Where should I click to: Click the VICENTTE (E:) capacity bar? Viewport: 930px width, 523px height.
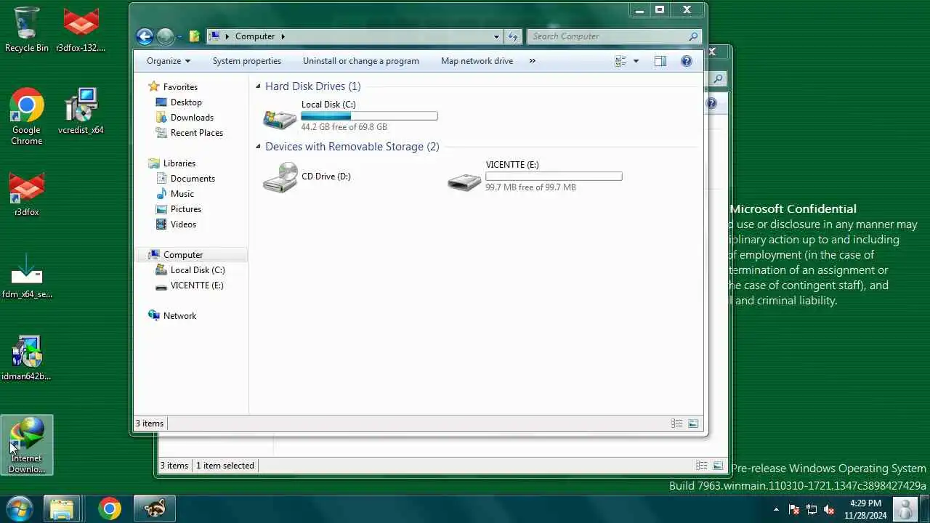point(554,177)
